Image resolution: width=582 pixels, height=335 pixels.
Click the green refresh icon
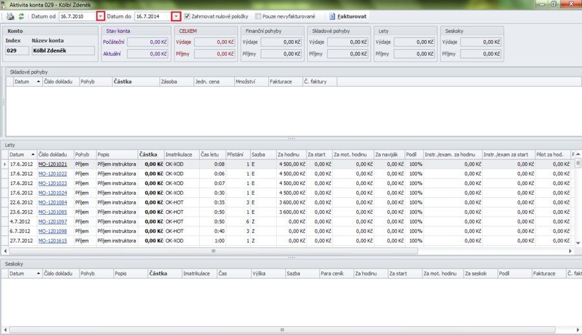click(x=21, y=16)
